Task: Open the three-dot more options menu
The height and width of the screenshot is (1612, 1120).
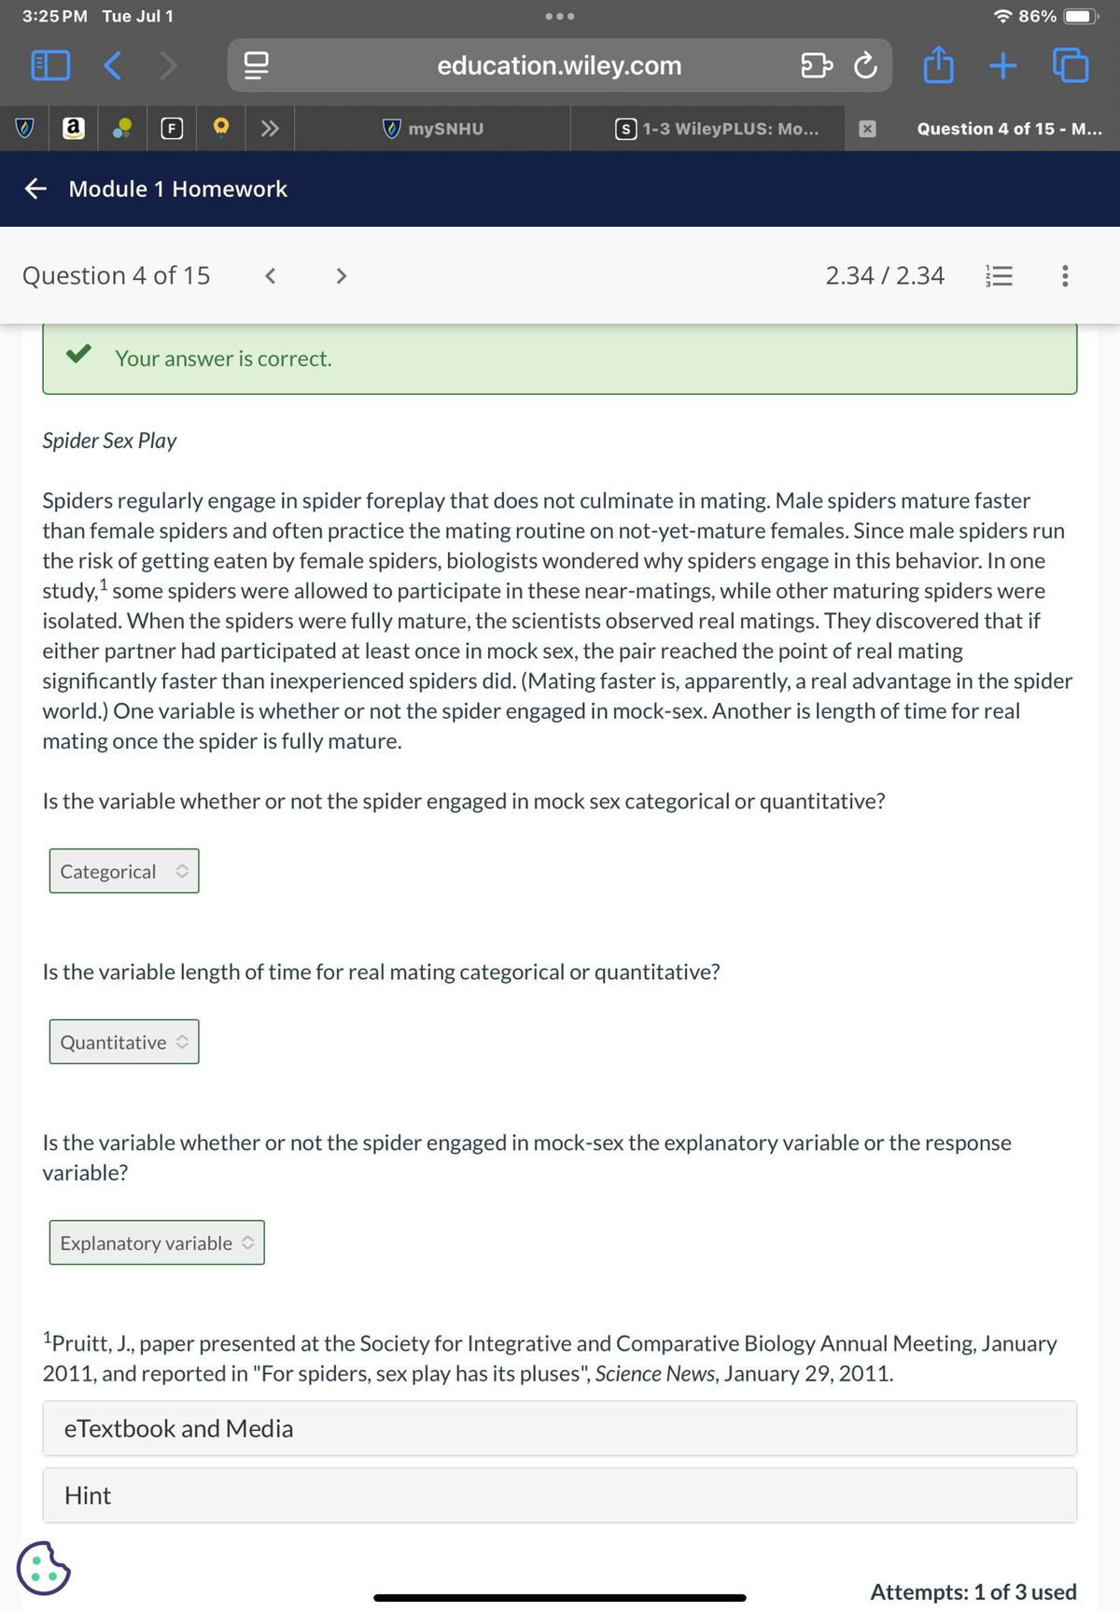Action: tap(1065, 275)
